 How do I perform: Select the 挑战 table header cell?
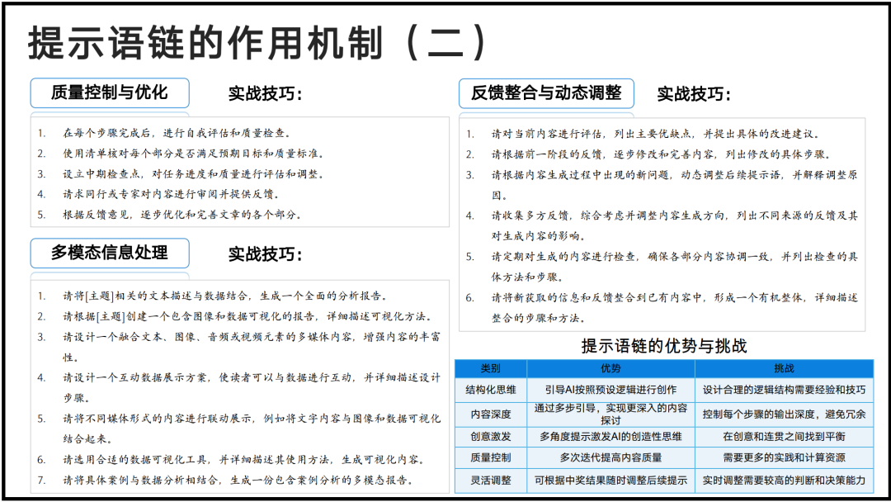click(784, 368)
